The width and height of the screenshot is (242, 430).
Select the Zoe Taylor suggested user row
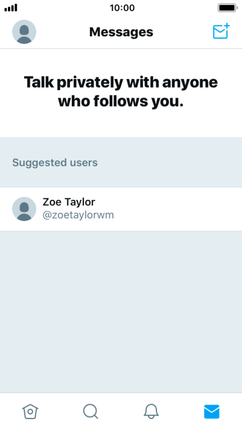pyautogui.click(x=121, y=209)
